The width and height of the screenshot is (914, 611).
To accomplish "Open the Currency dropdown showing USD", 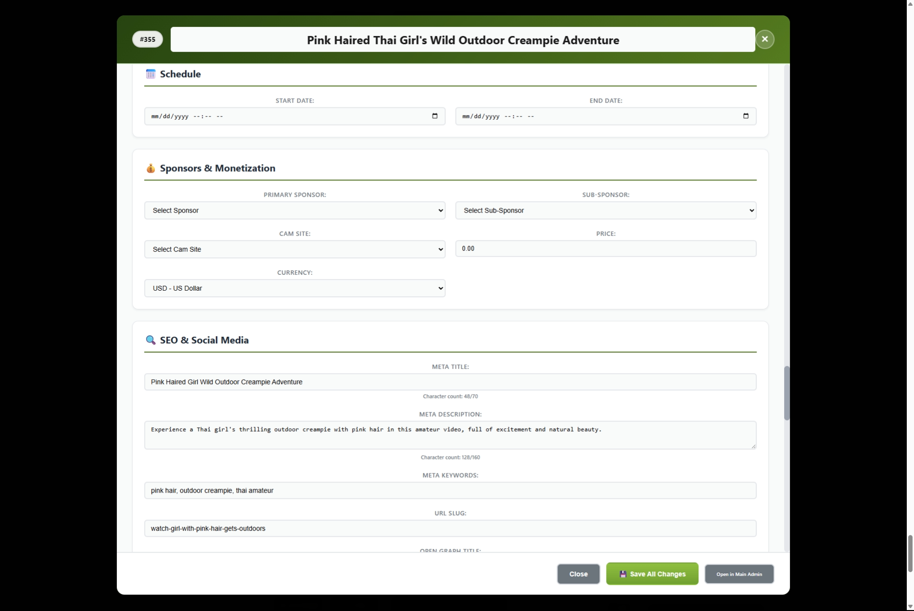I will pos(294,288).
